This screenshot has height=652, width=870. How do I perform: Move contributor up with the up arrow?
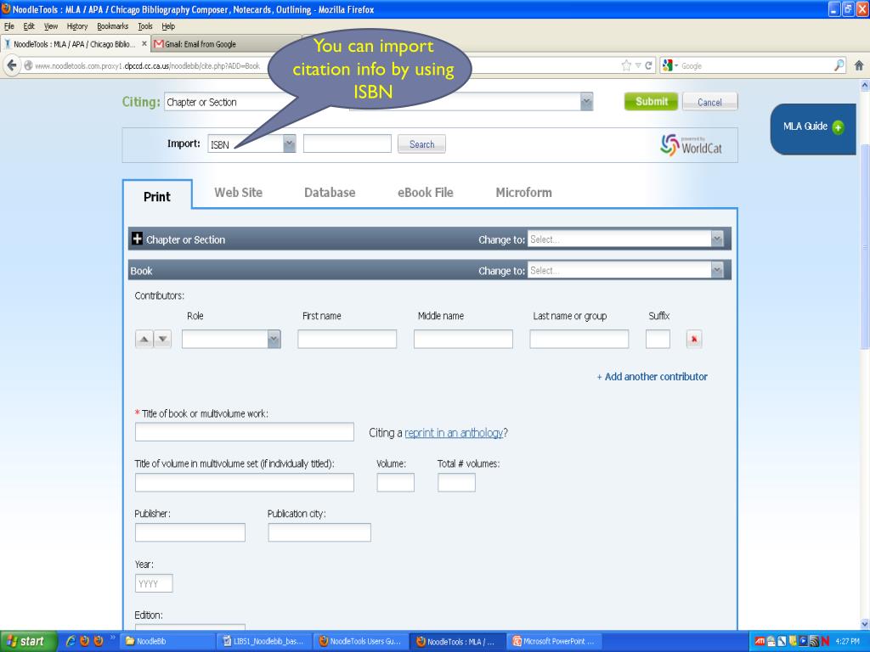click(x=144, y=339)
